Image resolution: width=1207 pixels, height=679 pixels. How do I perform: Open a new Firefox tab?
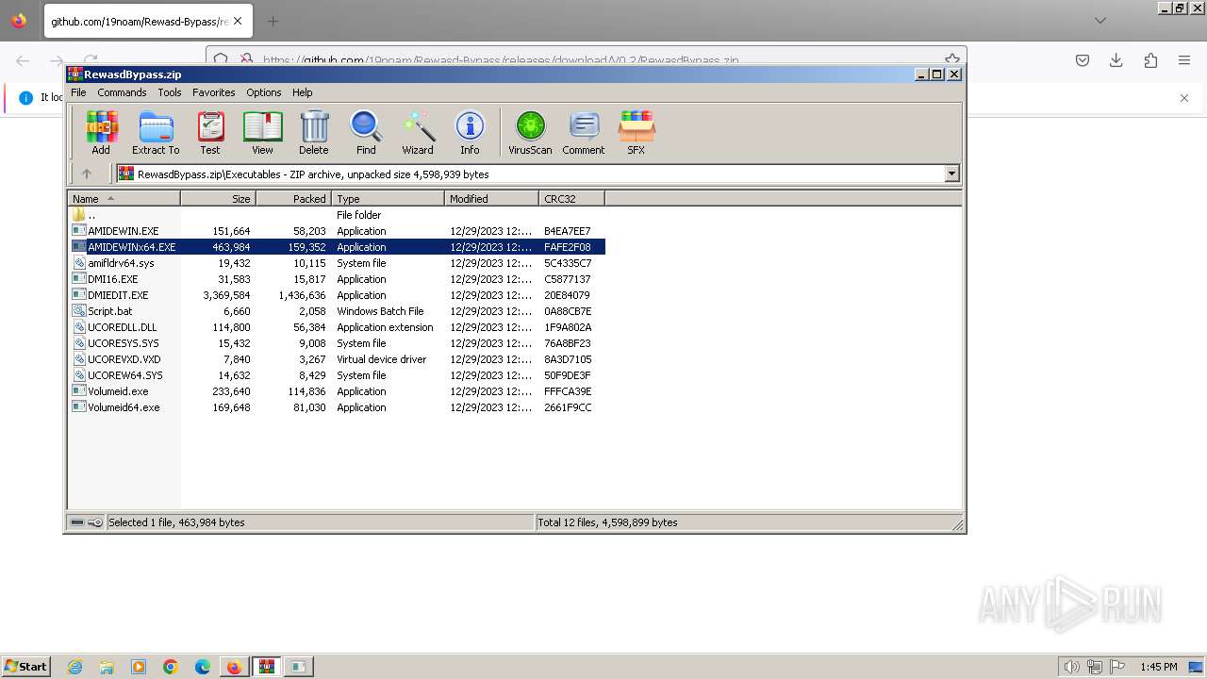tap(273, 21)
